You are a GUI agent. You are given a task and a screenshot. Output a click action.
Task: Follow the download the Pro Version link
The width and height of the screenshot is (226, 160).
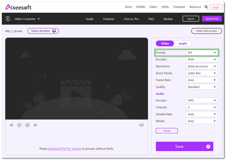(65, 149)
